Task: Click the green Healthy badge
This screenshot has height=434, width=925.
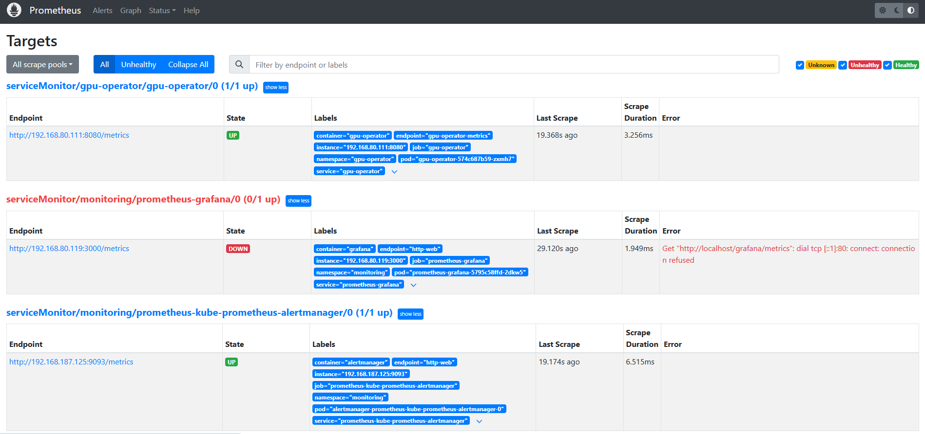Action: 906,65
